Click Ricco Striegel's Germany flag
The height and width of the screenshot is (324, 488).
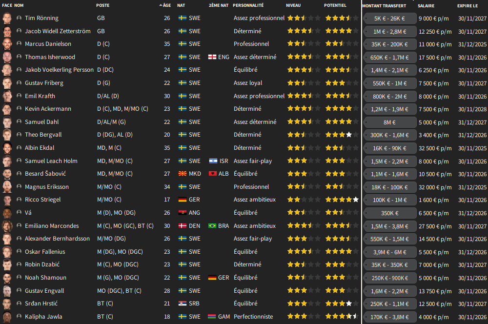(x=183, y=200)
